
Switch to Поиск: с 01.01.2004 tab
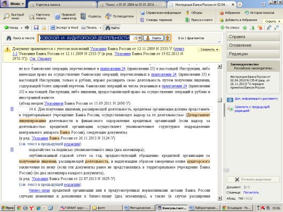tap(133, 5)
